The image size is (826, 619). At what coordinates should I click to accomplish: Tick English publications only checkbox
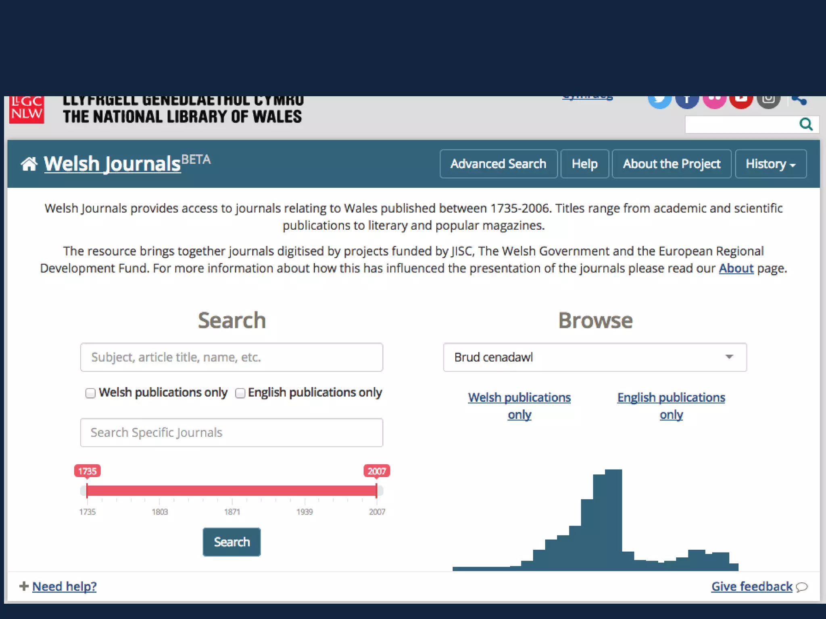[240, 393]
